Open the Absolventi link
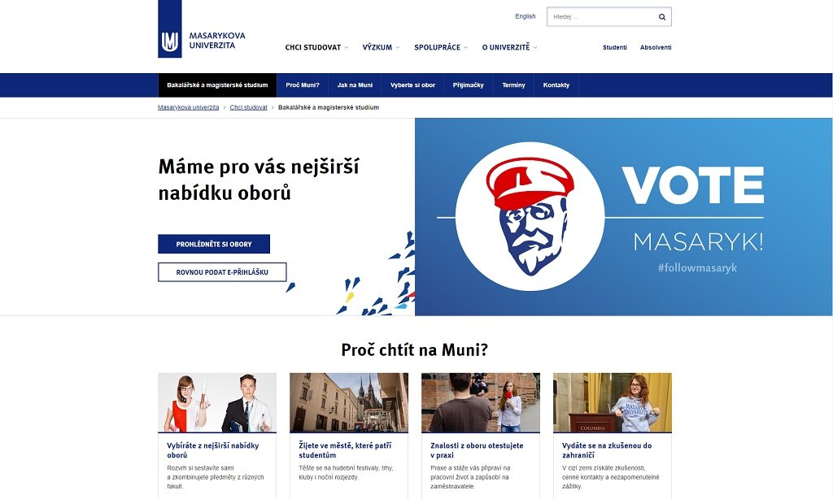This screenshot has width=833, height=499. point(656,47)
